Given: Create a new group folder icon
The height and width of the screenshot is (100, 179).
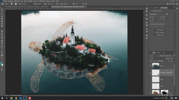Looking at the screenshot, I should coord(167,95).
